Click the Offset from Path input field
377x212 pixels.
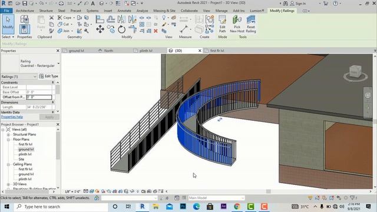(39, 97)
